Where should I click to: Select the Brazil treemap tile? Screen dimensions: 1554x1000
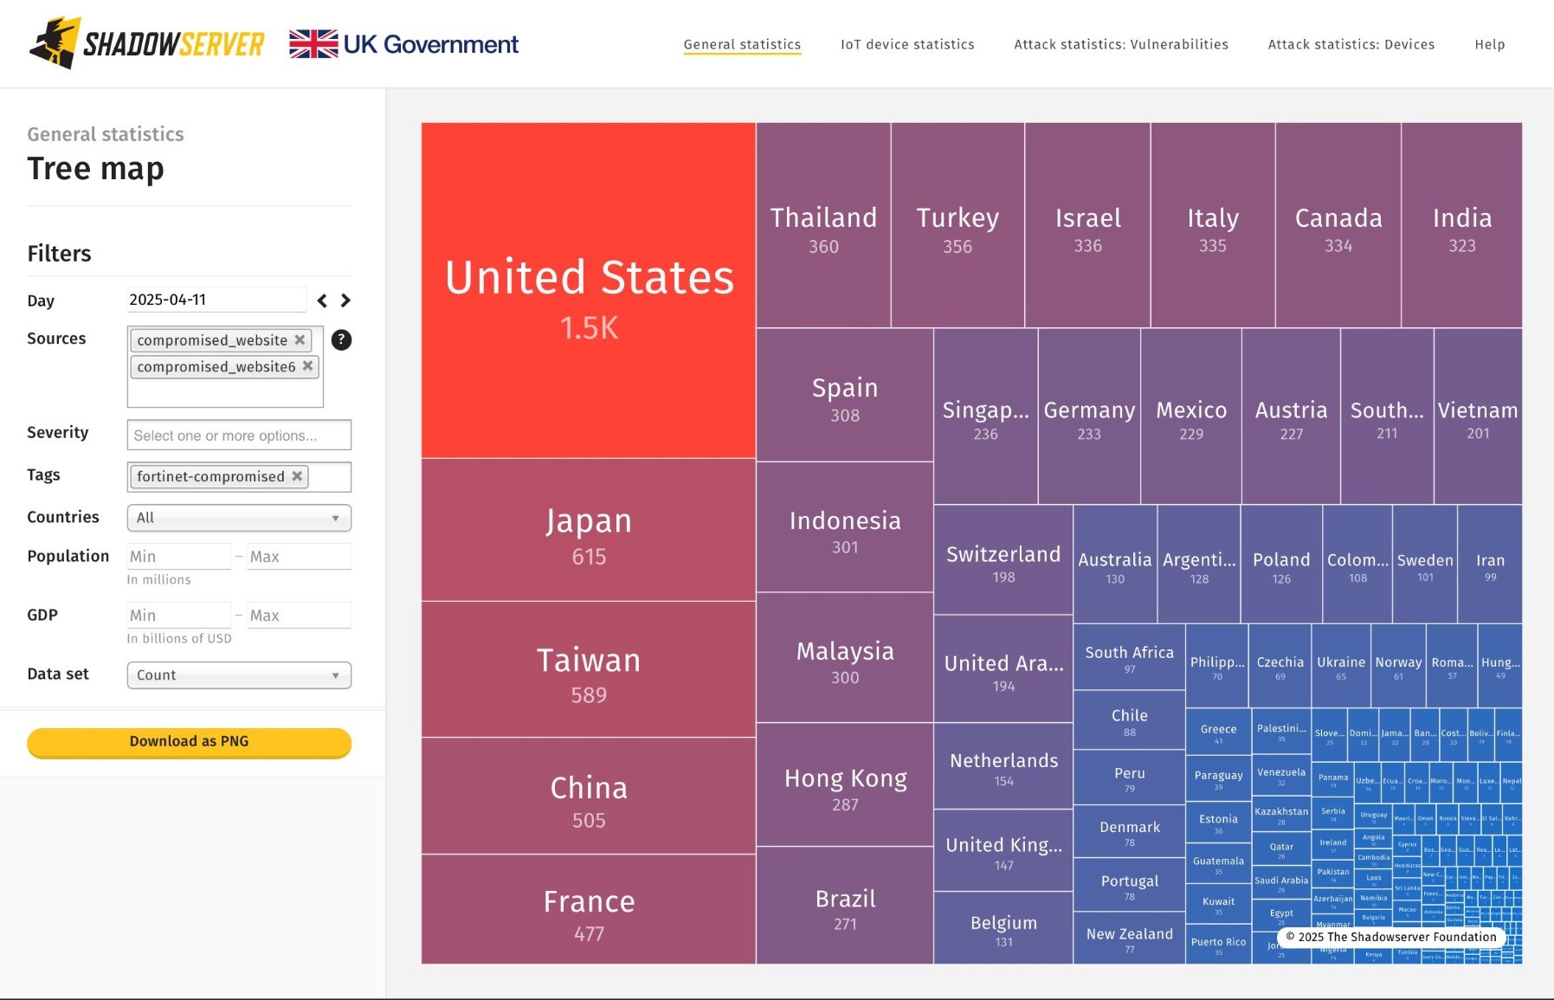(x=845, y=906)
